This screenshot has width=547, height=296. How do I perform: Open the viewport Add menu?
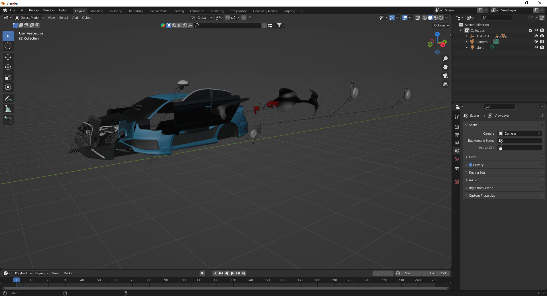click(75, 18)
